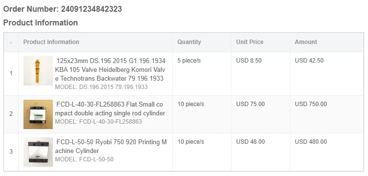The width and height of the screenshot is (368, 176).
Task: Open the yellow valve product thumbnail
Action: click(x=38, y=71)
